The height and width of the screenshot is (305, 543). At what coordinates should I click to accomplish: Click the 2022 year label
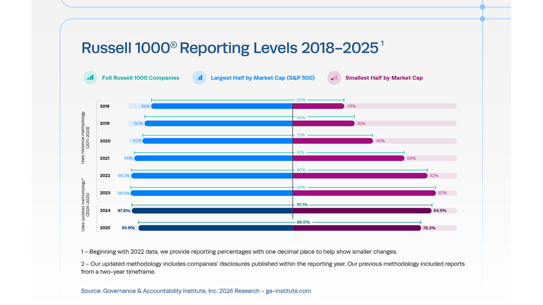(105, 176)
